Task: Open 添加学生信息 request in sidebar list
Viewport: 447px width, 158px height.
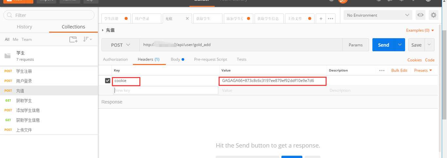Action: pos(49,110)
